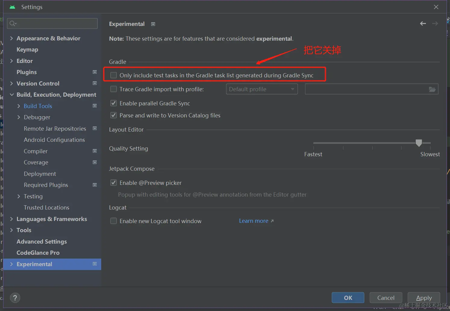
Task: Open Compiler settings page
Action: [x=36, y=151]
